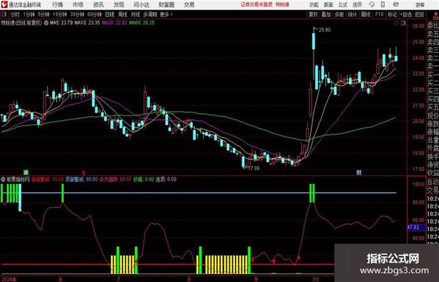Activate the 画线 drawing tool
The image size is (439, 282).
(366, 14)
